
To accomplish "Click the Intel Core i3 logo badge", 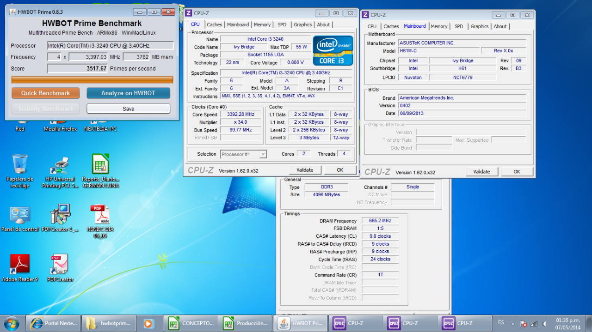I will [333, 50].
